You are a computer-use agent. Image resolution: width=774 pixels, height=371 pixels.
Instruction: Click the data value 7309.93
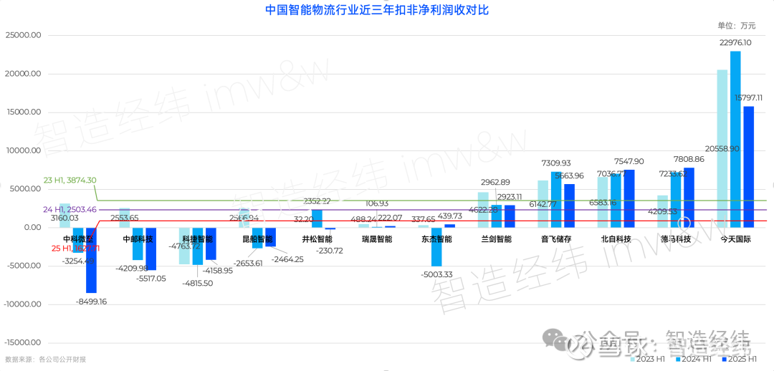pyautogui.click(x=556, y=163)
